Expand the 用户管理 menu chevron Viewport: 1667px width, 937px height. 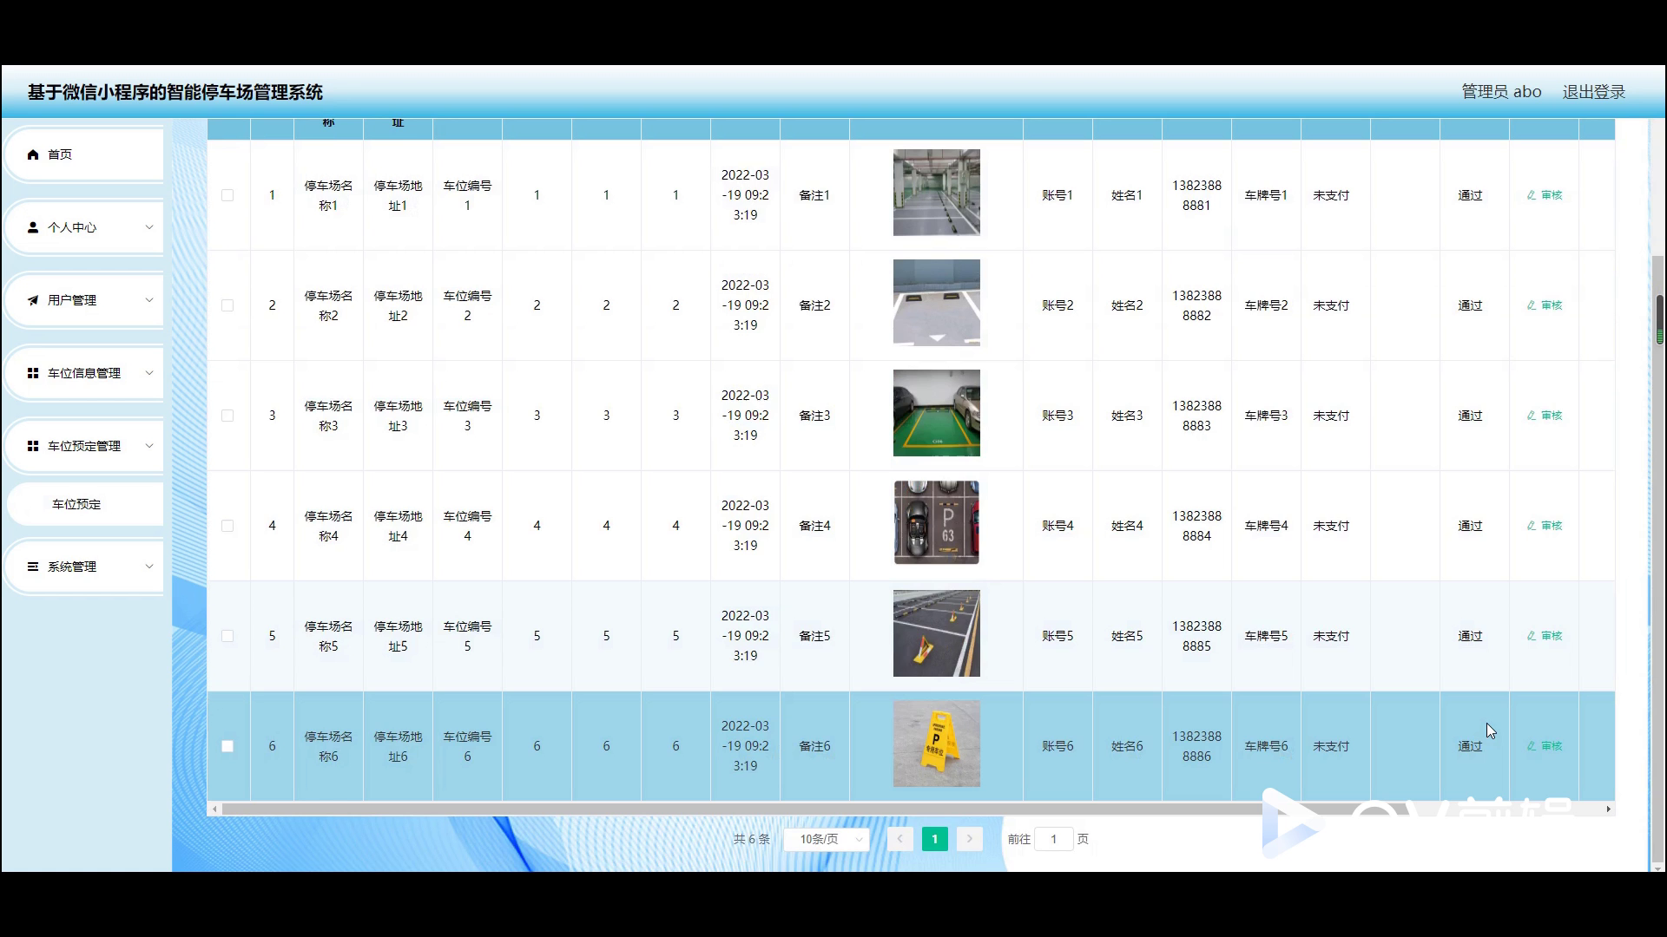[x=148, y=300]
